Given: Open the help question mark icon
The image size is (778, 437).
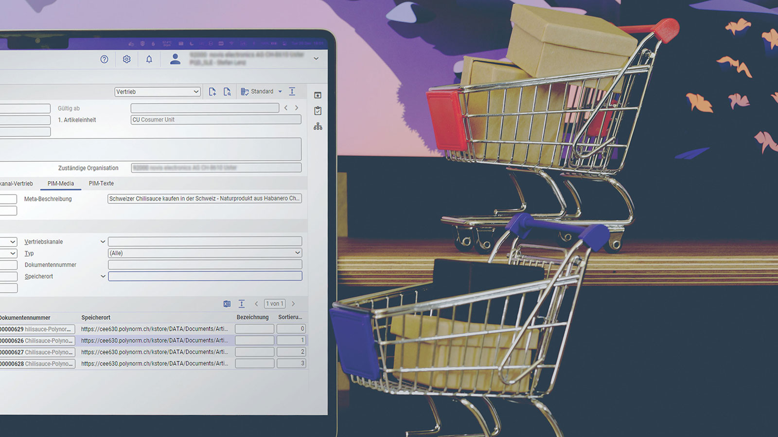Looking at the screenshot, I should [x=104, y=59].
